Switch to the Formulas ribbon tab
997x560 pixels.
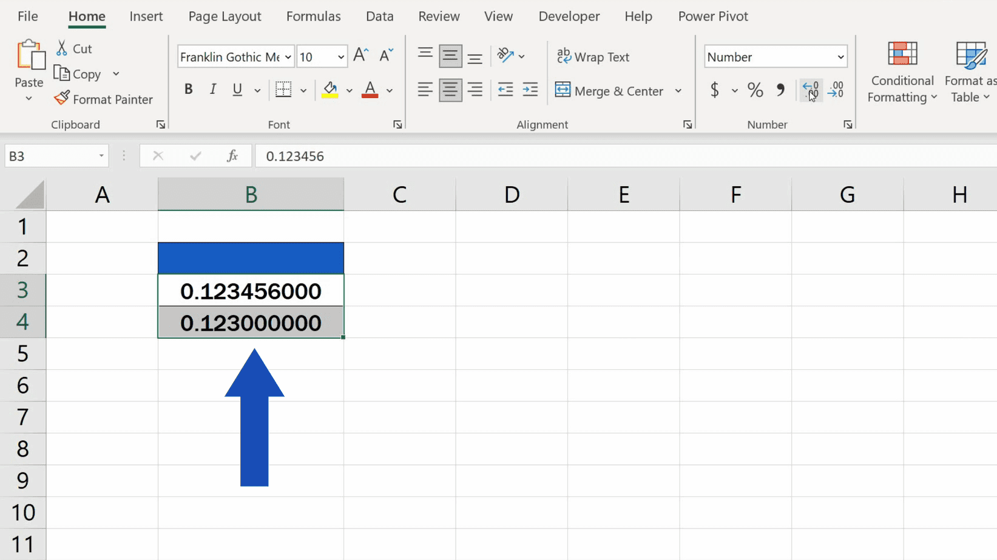(313, 16)
